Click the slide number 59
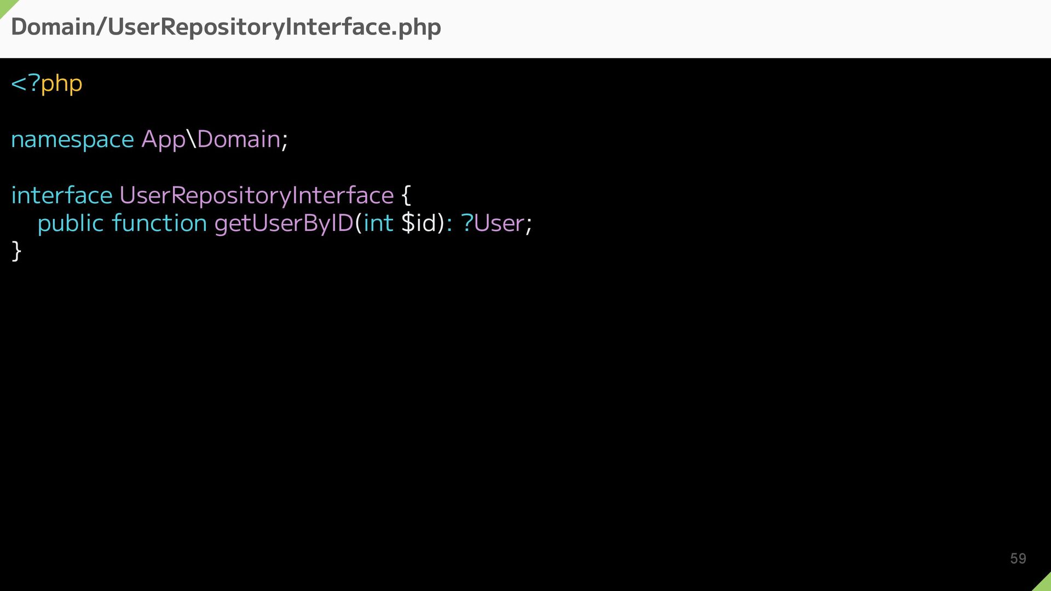This screenshot has width=1051, height=591. click(1018, 559)
